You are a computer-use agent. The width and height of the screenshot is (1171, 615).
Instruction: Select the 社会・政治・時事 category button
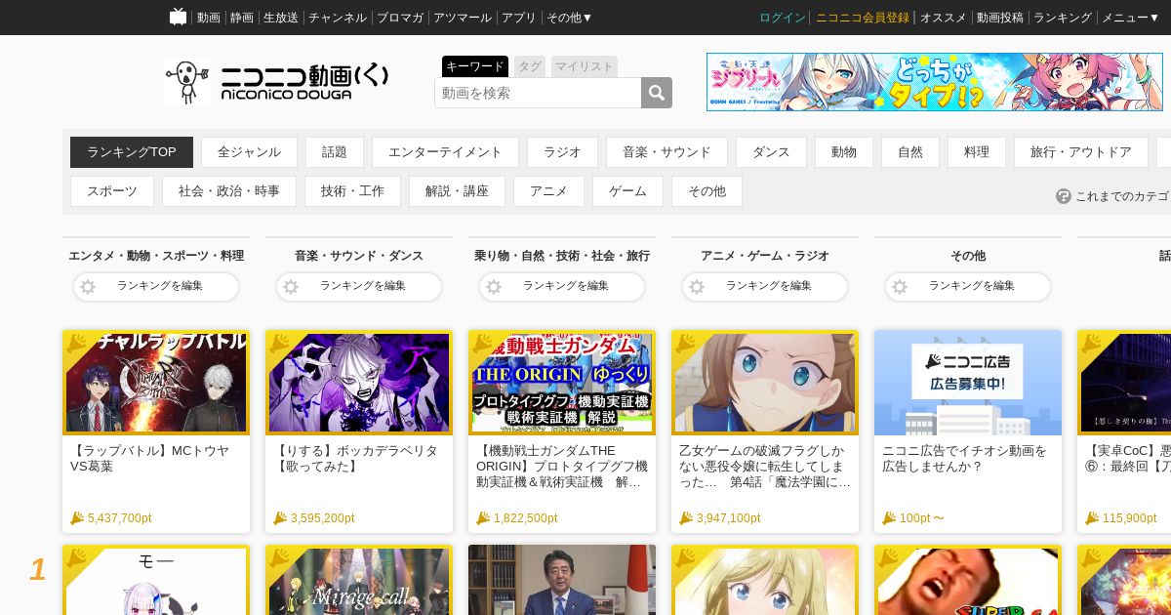point(229,191)
